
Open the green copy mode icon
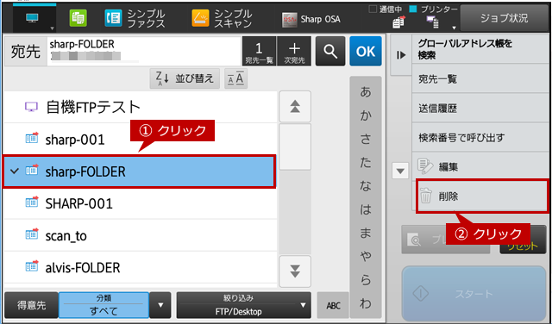78,18
